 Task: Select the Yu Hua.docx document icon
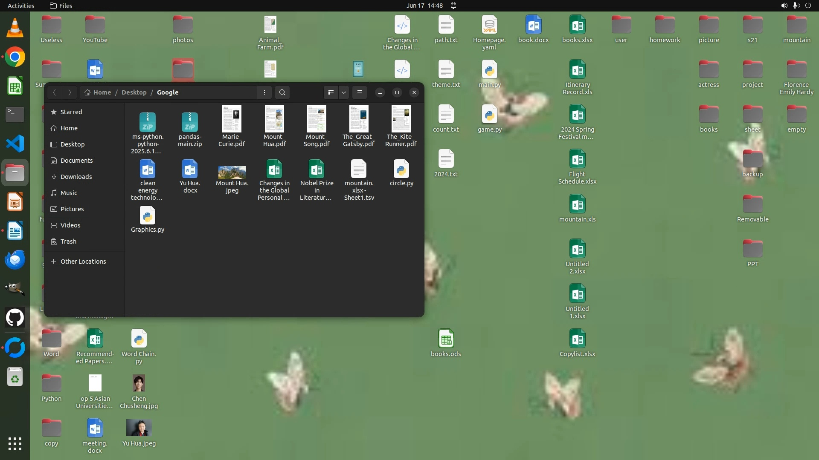coord(190,170)
